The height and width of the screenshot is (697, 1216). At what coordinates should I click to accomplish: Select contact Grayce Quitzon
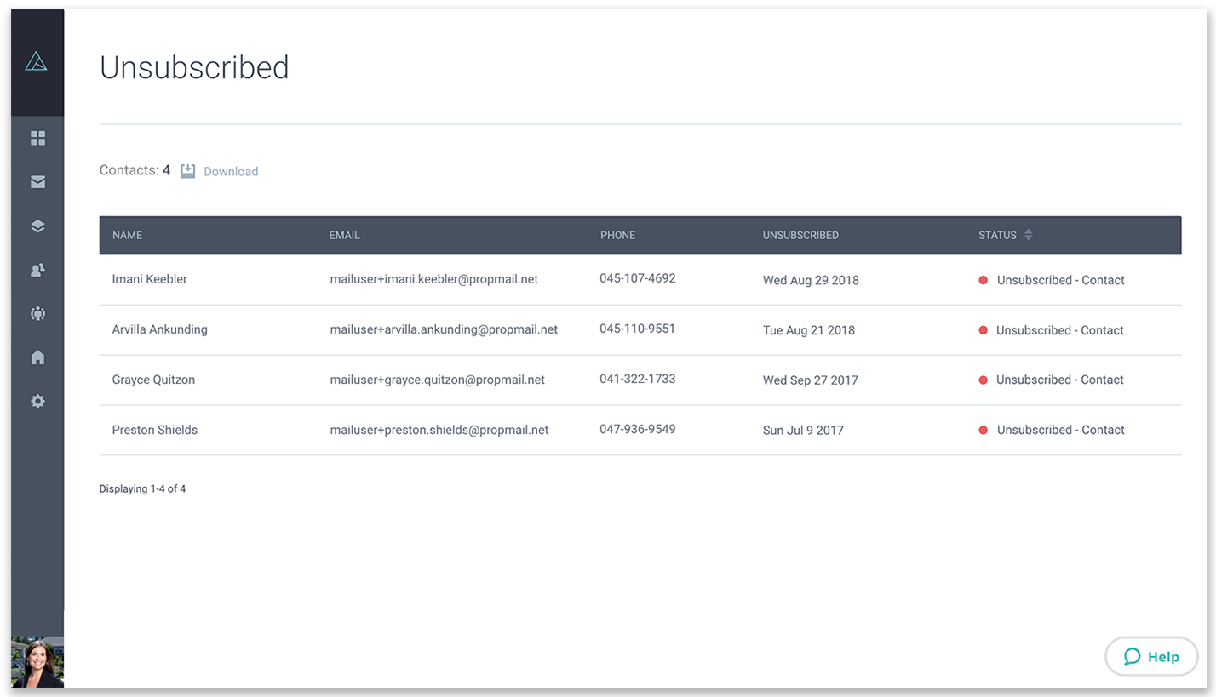tap(153, 380)
